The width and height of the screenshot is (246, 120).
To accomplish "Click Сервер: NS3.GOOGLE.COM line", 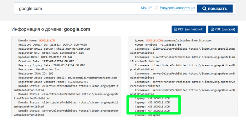I will pyautogui.click(x=152, y=106).
